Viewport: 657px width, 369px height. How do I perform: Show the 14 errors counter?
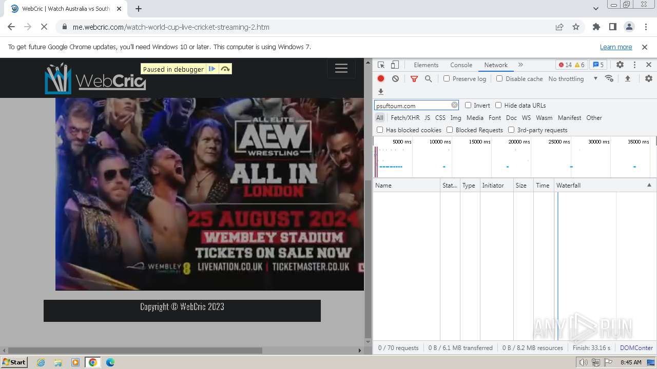click(565, 65)
